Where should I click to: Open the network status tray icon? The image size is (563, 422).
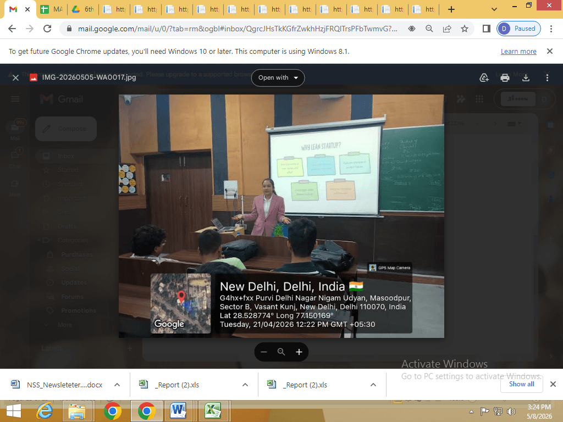tap(498, 412)
